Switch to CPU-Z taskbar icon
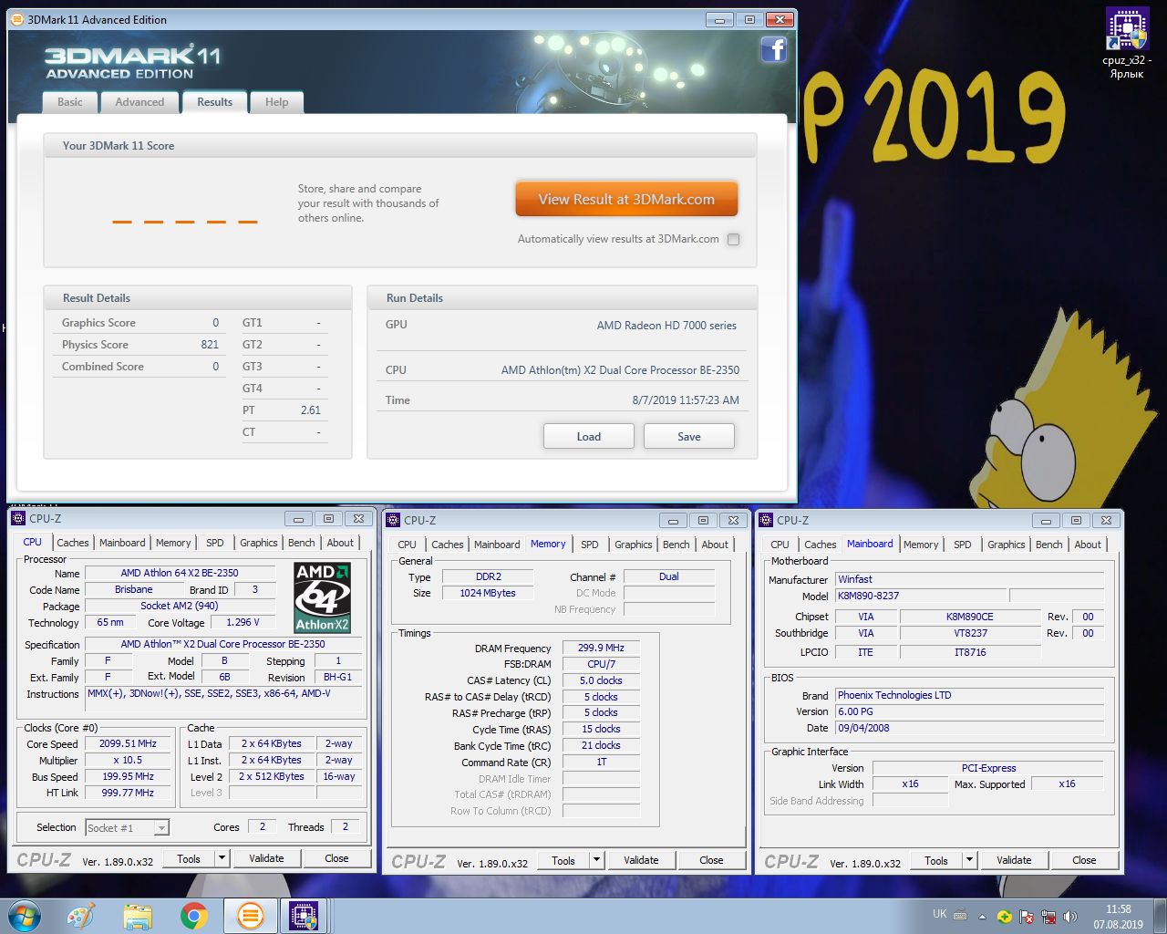1167x934 pixels. (304, 916)
